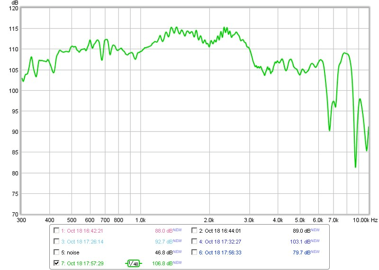
Task: Click the 46.8 dB noise value
Action: click(163, 253)
